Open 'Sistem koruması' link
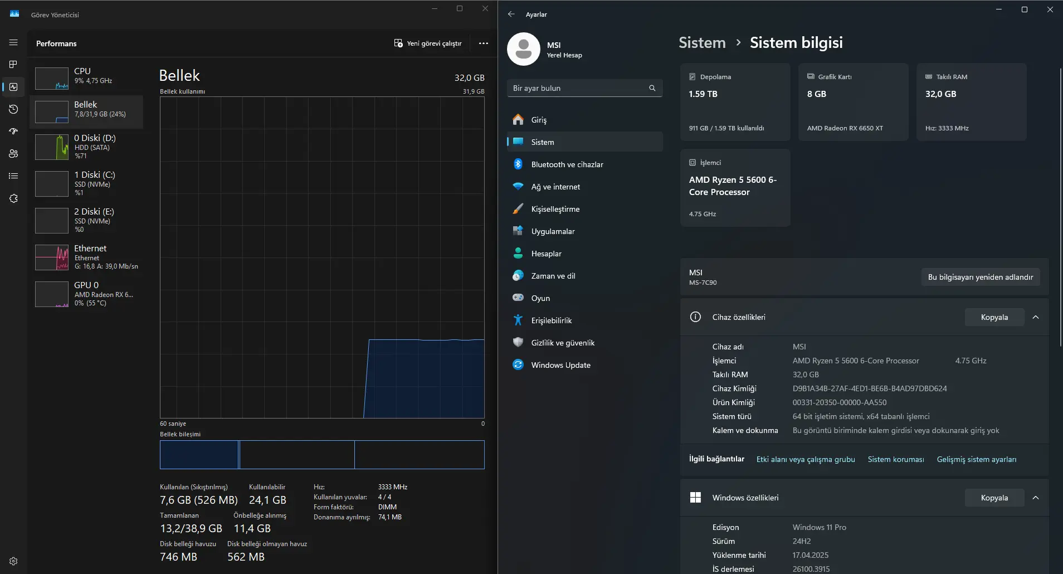 coord(896,459)
